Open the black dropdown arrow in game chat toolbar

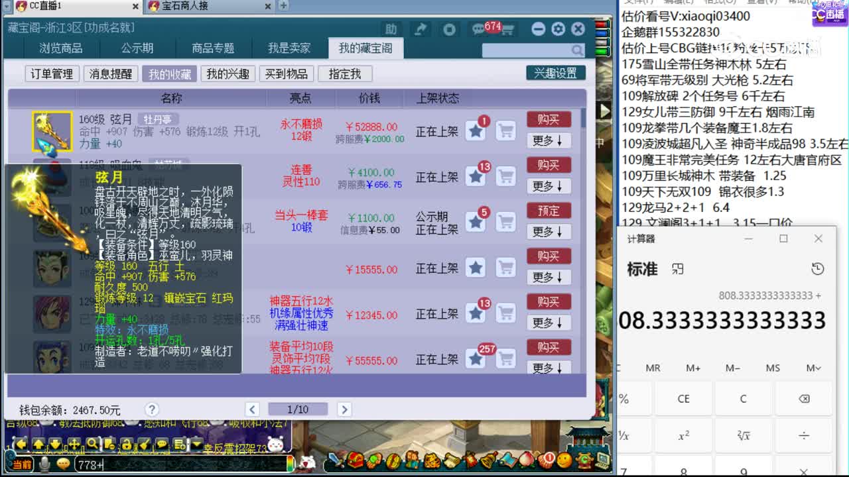(x=195, y=443)
